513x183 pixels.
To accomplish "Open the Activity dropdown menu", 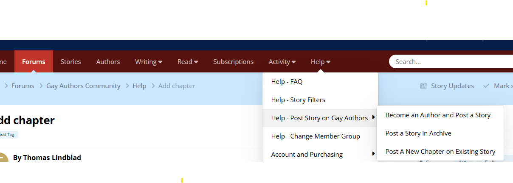I will tap(282, 62).
